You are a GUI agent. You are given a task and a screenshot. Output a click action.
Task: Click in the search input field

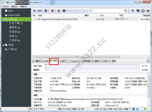109,11
